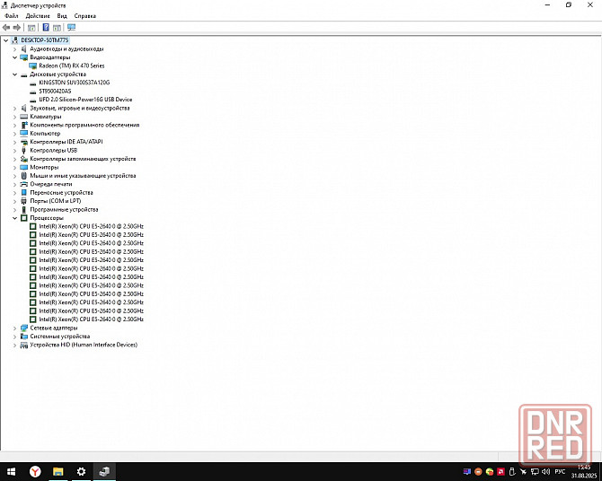Collapse the Видеоадаптеры category
602x481 pixels.
point(14,57)
